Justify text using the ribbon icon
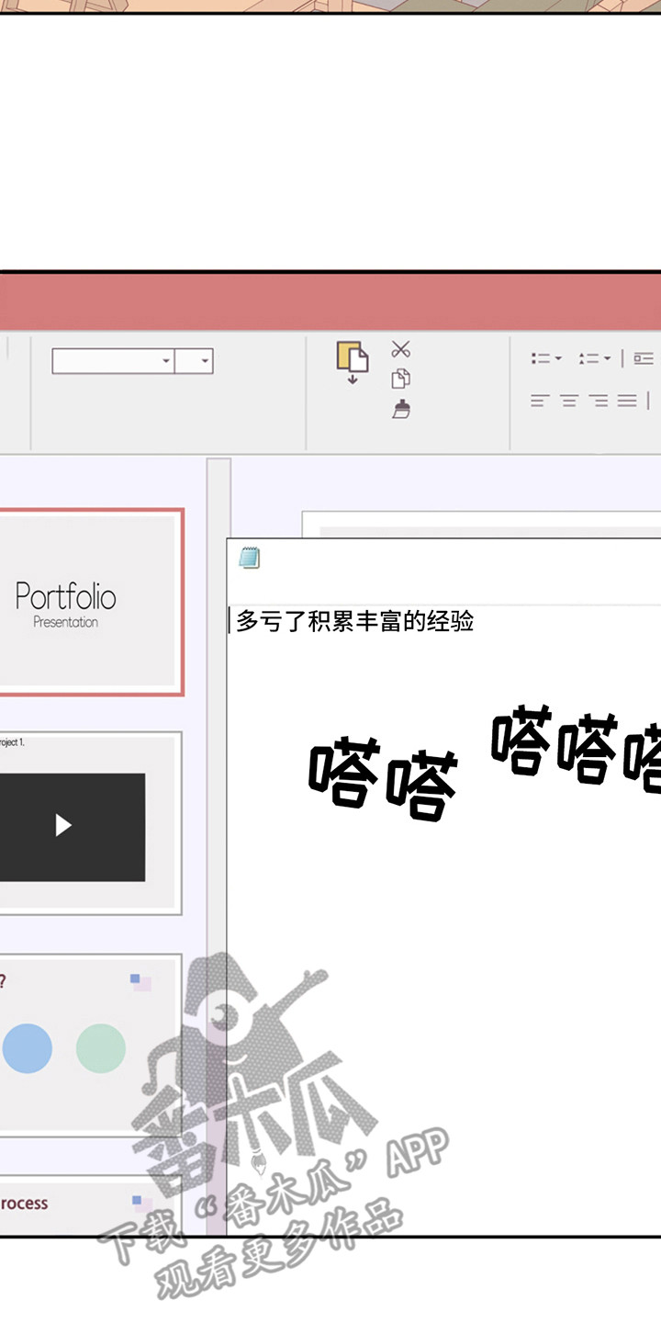The height and width of the screenshot is (1323, 661). pyautogui.click(x=627, y=401)
